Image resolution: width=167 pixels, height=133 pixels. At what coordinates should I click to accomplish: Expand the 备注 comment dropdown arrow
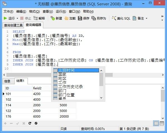(x=147, y=18)
